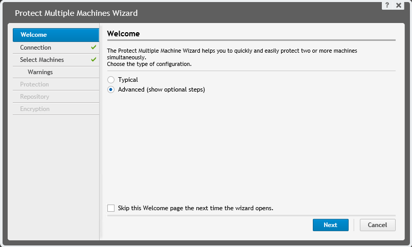The width and height of the screenshot is (412, 247).
Task: Go to the Welcome step in sidebar
Action: (34, 35)
